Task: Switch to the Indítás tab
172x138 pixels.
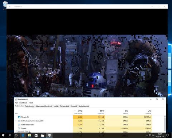Action: [x=56, y=106]
